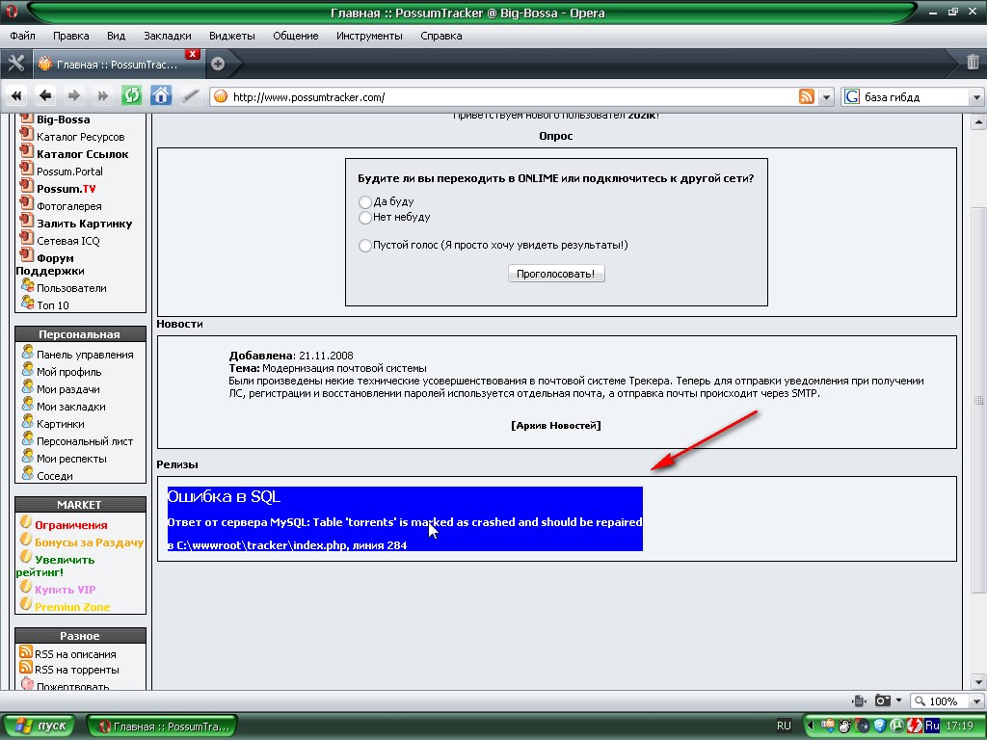This screenshot has height=740, width=987.
Task: Click the пуск Start button
Action: pyautogui.click(x=39, y=726)
